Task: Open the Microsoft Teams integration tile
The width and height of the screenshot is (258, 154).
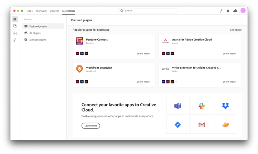Action: coord(178,106)
